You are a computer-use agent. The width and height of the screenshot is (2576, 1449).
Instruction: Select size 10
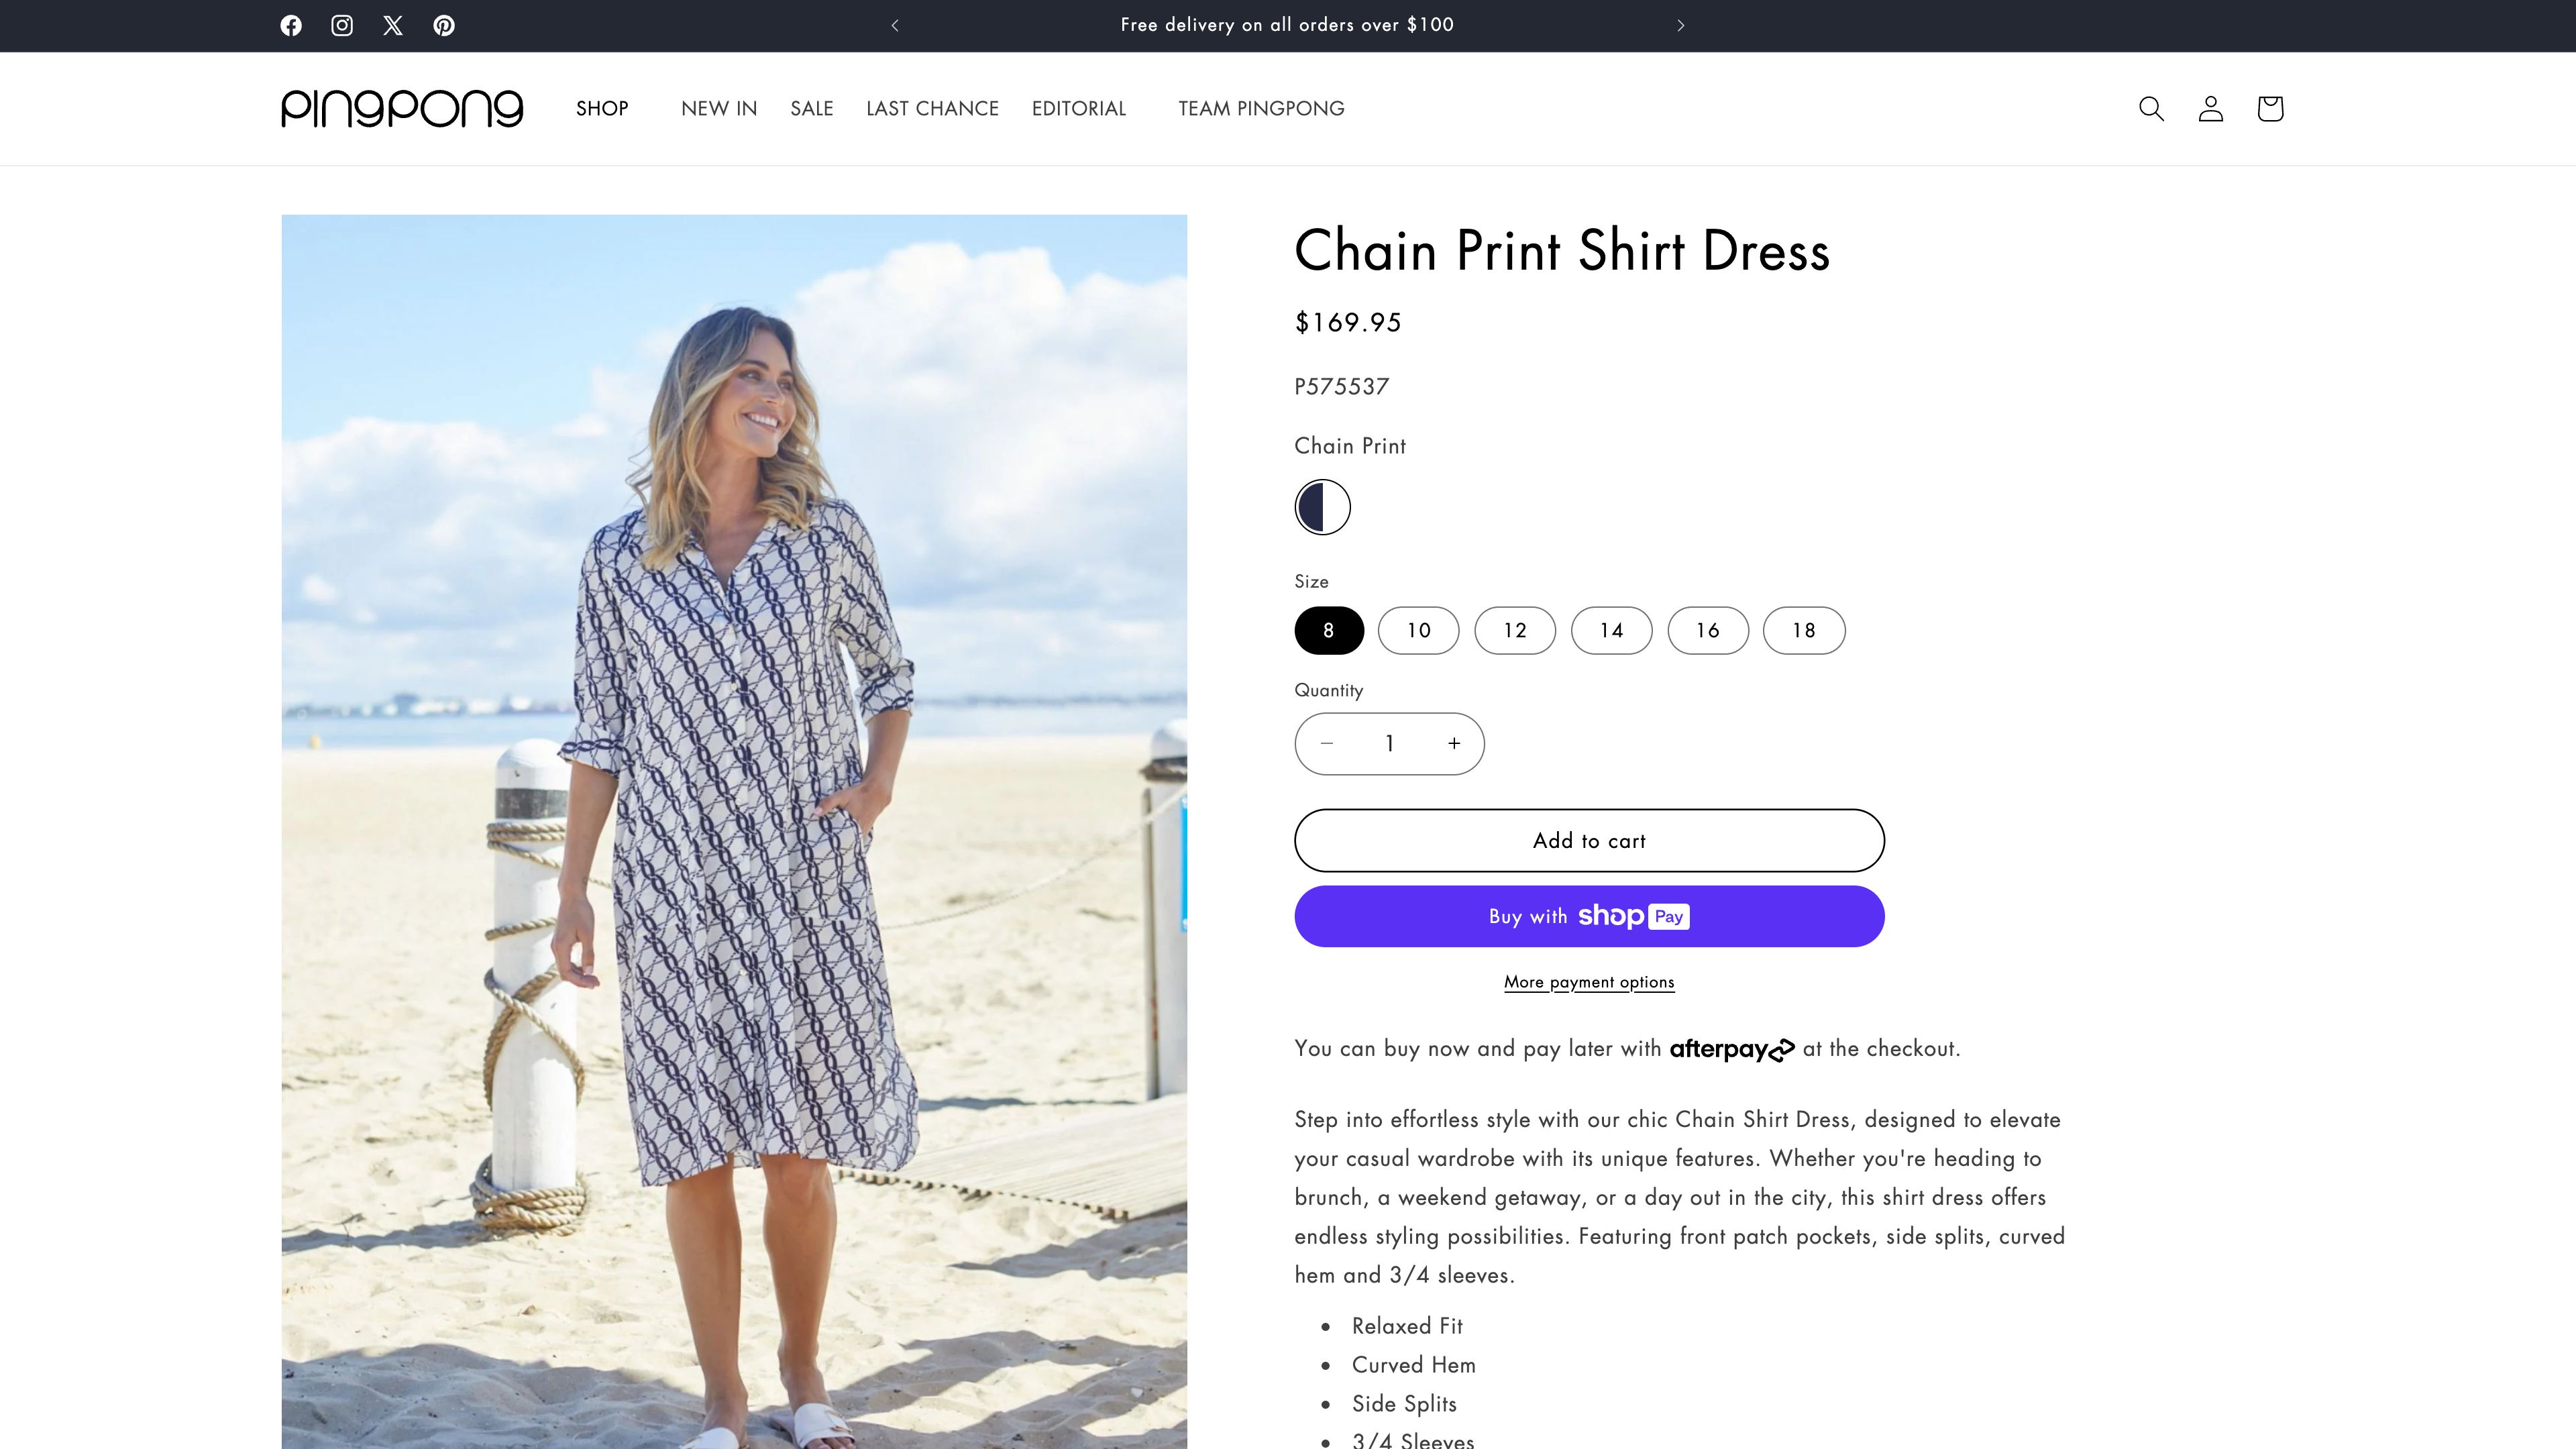click(1418, 630)
